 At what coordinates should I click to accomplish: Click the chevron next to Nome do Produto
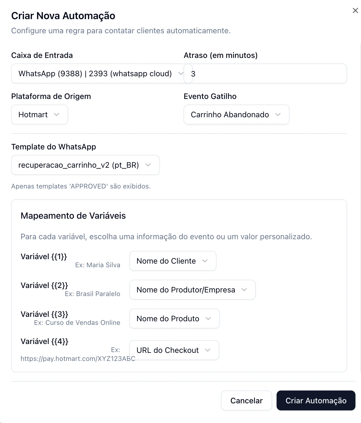point(208,318)
